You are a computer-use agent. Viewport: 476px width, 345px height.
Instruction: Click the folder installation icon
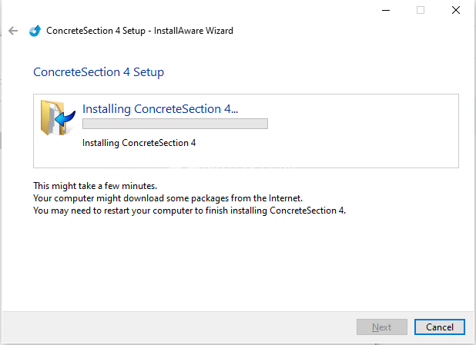[56, 119]
